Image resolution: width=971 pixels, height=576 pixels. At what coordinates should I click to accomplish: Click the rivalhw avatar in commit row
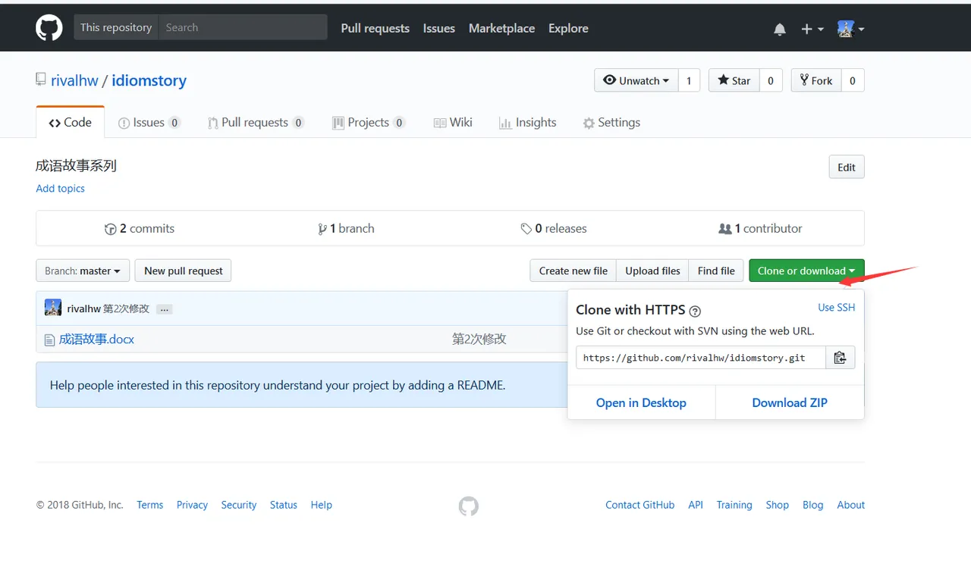(x=53, y=308)
